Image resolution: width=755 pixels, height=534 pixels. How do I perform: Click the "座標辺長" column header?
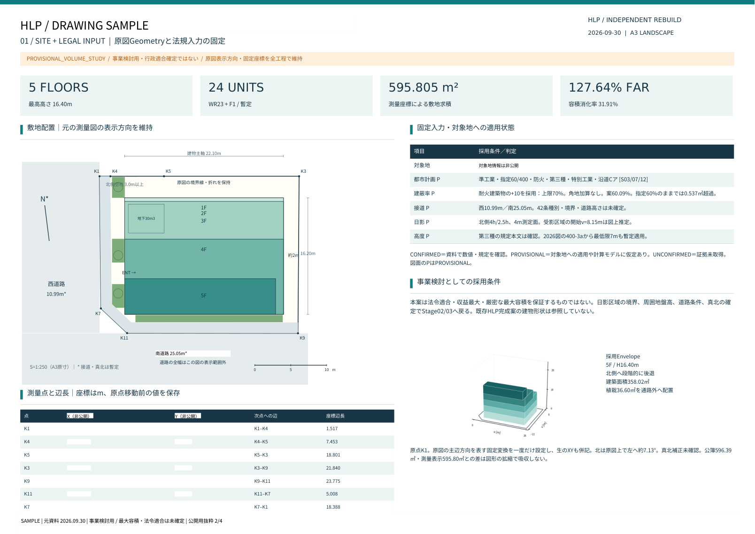pyautogui.click(x=335, y=416)
